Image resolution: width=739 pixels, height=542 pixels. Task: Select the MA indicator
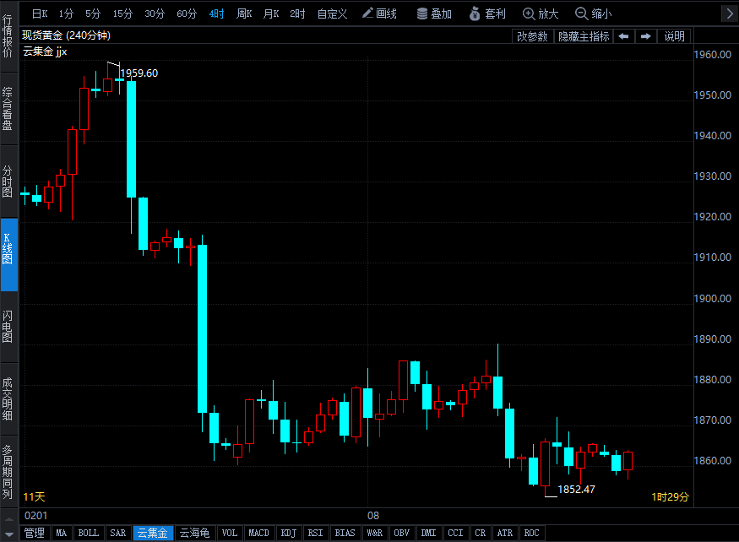(62, 533)
